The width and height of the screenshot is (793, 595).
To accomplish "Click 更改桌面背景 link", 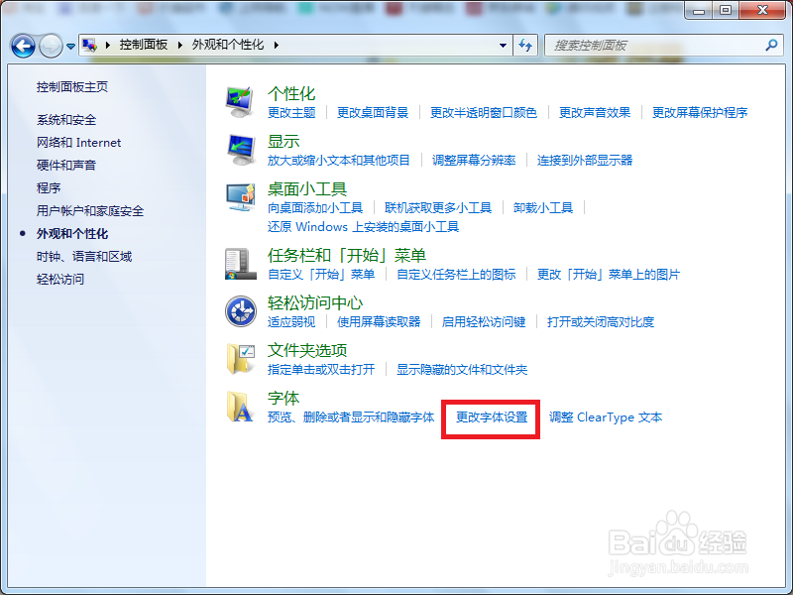I will (373, 113).
